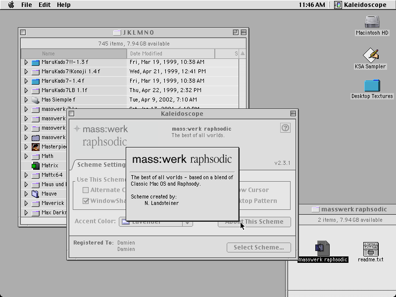396x297 pixels.
Task: Toggle the WindowShade checkbox
Action: coord(86,201)
